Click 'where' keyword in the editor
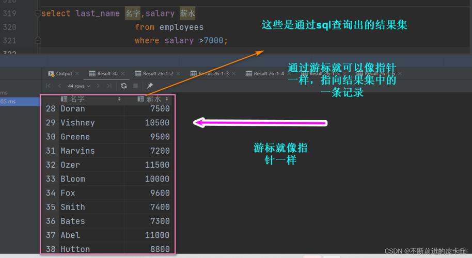472x258 pixels. (x=147, y=41)
